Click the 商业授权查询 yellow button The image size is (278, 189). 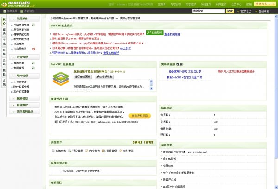click(140, 116)
